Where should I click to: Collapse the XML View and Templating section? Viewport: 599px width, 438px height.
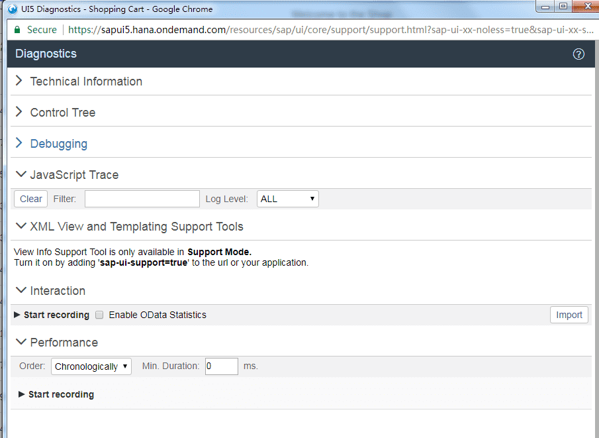pyautogui.click(x=19, y=227)
